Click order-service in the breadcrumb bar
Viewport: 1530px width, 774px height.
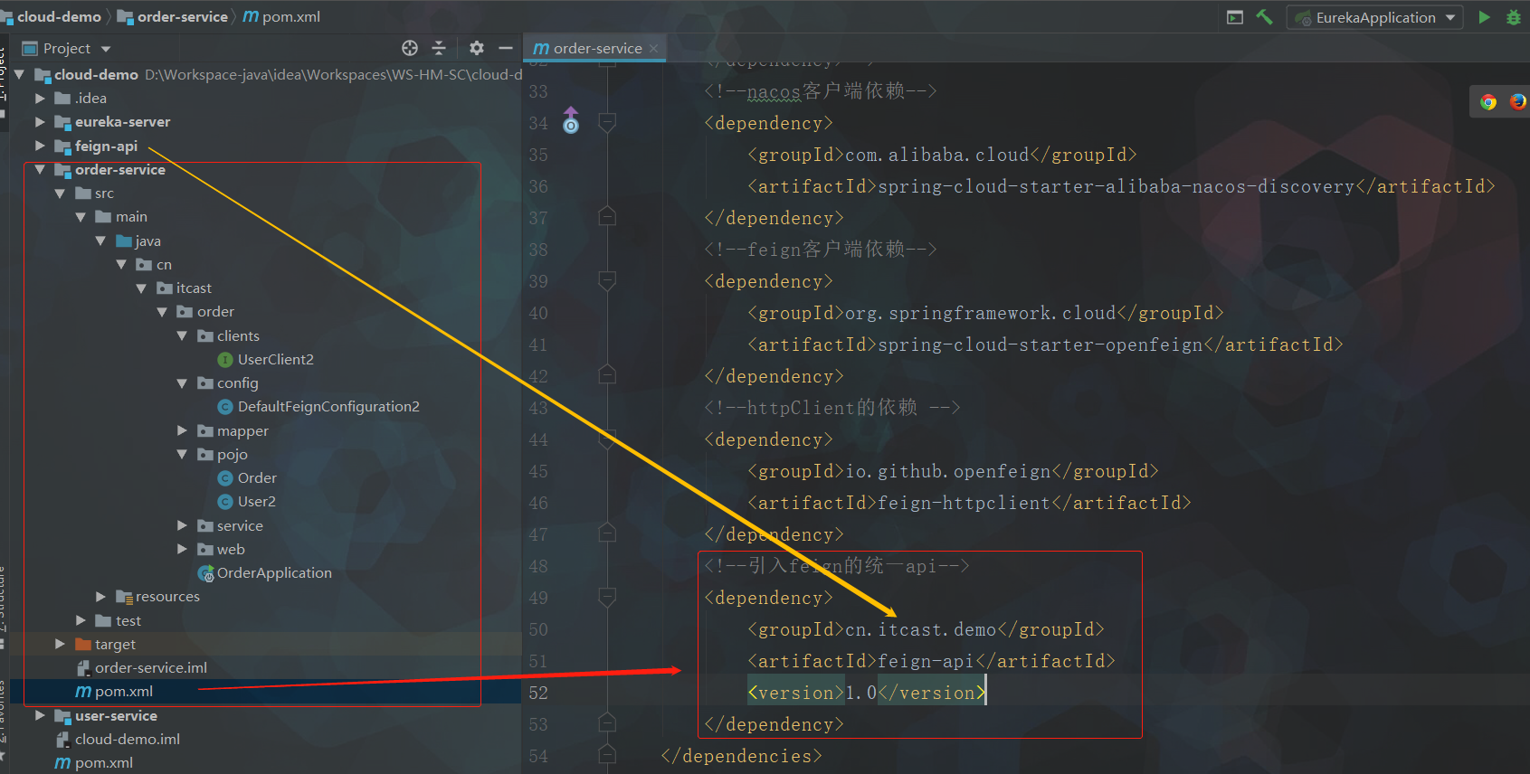click(183, 16)
